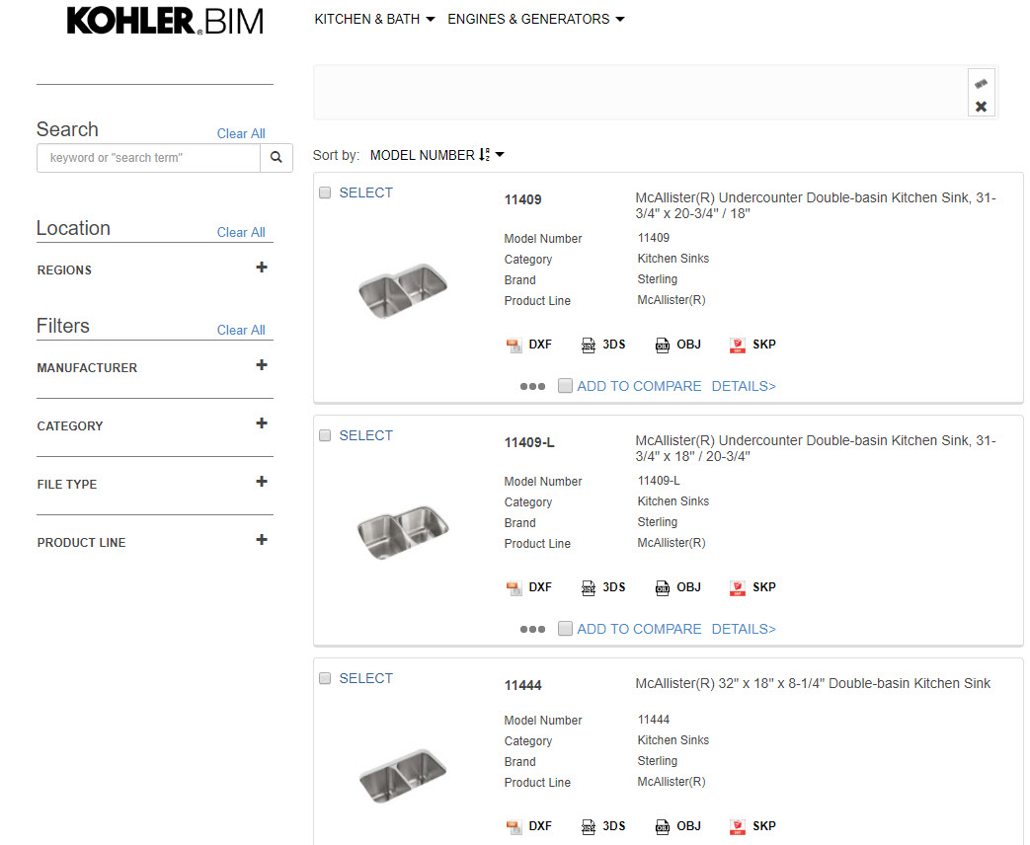The width and height of the screenshot is (1030, 845).
Task: Click McAllister 32" x 18" x 8-1/4" title
Action: coord(813,683)
